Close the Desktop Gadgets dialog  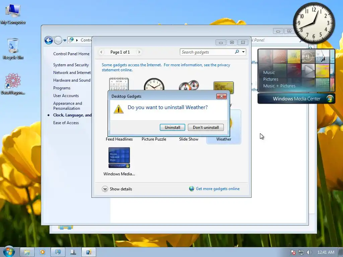pos(221,96)
